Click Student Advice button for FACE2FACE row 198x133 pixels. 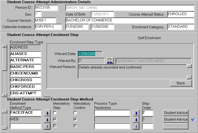point(175,113)
